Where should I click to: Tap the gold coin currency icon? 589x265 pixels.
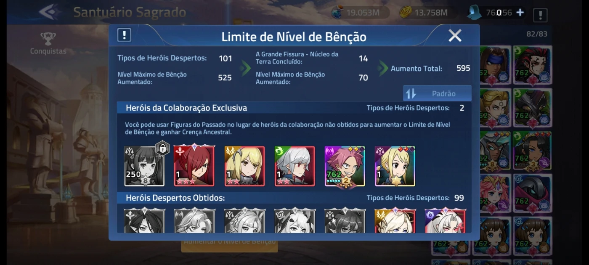point(405,12)
